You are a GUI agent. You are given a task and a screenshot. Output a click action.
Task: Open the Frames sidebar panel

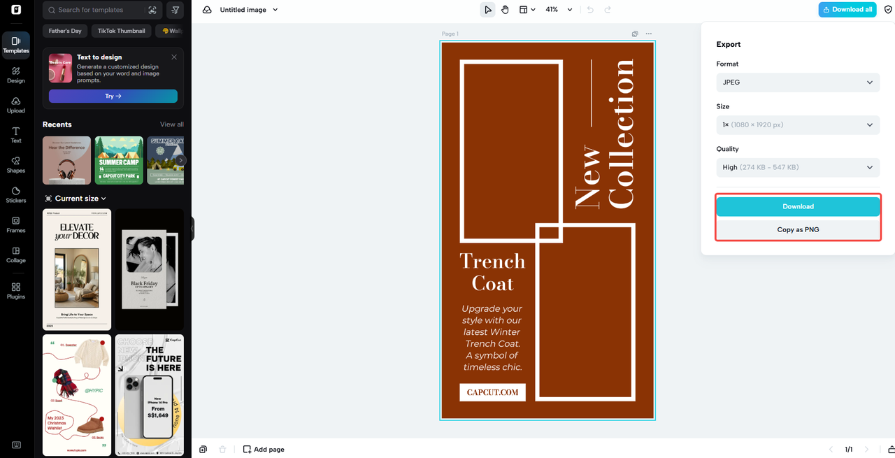point(15,224)
